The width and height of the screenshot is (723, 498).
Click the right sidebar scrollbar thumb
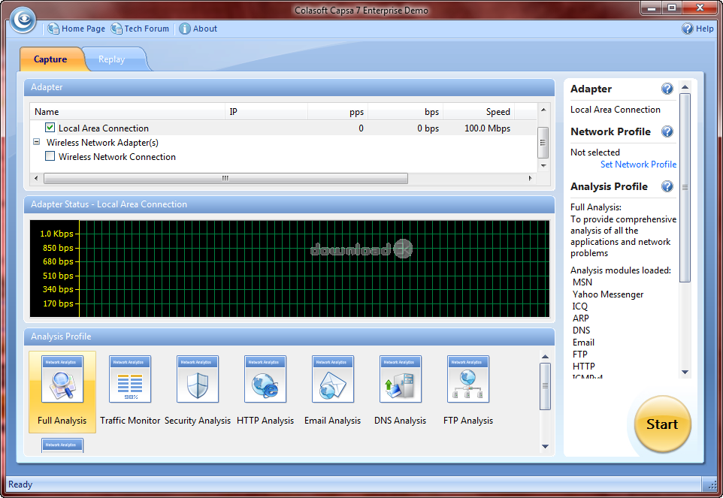[685, 188]
